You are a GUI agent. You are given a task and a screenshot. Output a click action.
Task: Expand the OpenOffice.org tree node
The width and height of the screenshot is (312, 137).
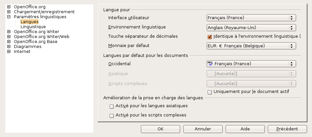pyautogui.click(x=9, y=7)
